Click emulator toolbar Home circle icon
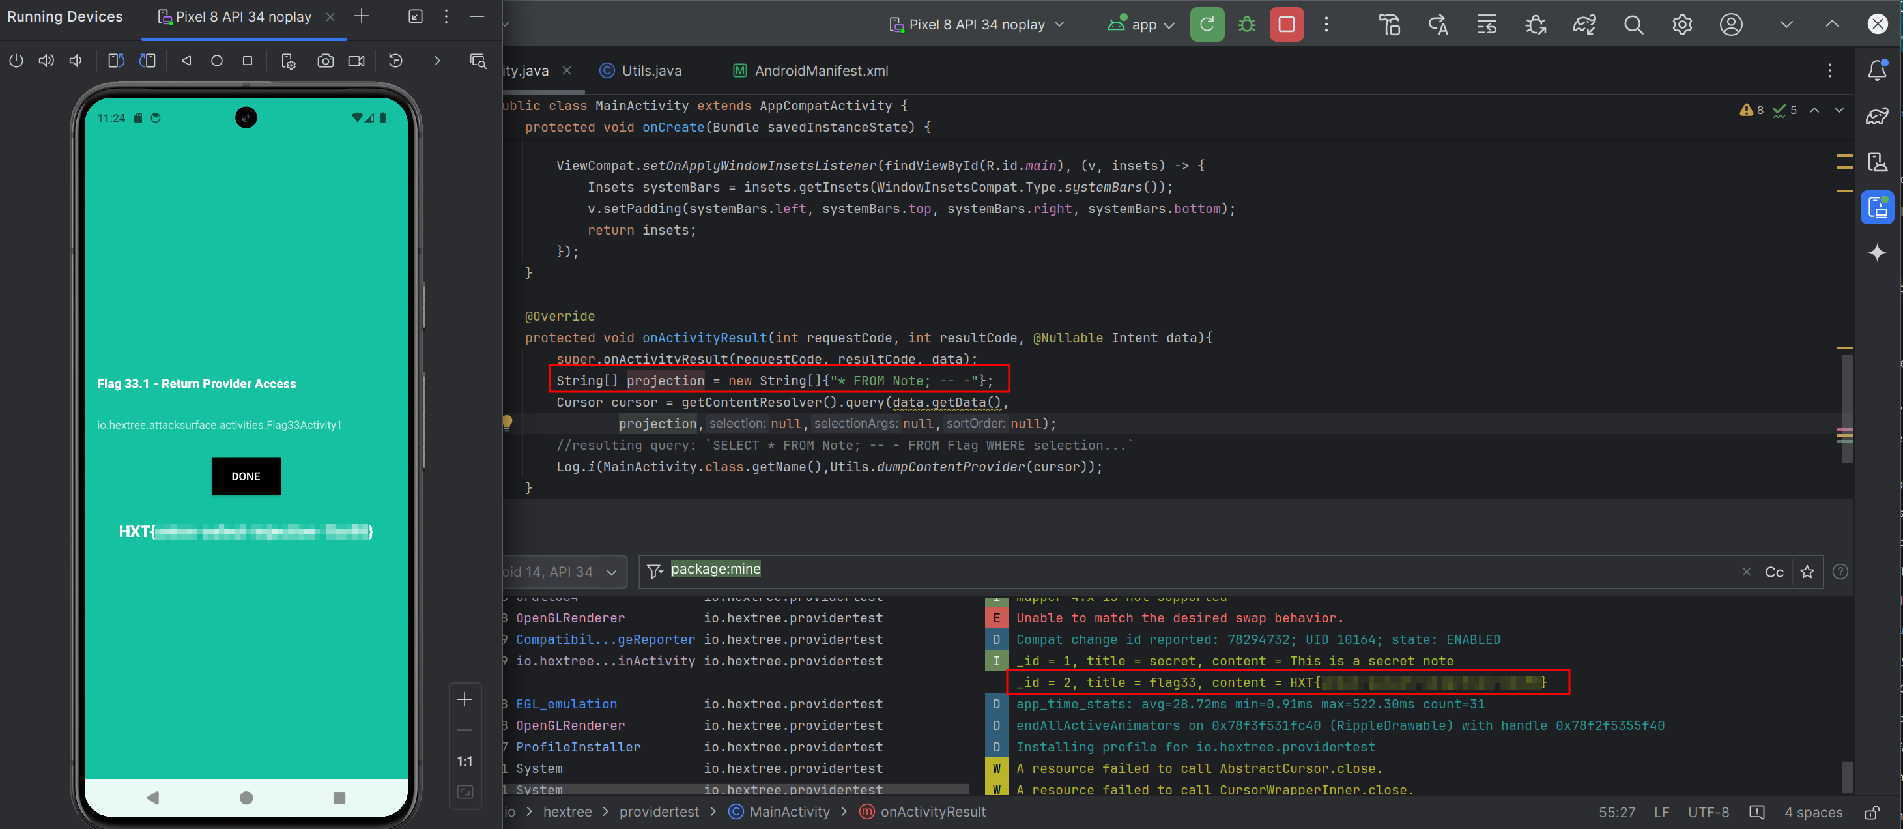 tap(216, 61)
